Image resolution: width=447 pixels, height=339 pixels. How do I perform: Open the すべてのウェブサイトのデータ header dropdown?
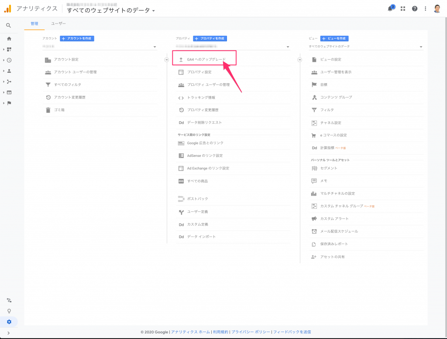(110, 10)
